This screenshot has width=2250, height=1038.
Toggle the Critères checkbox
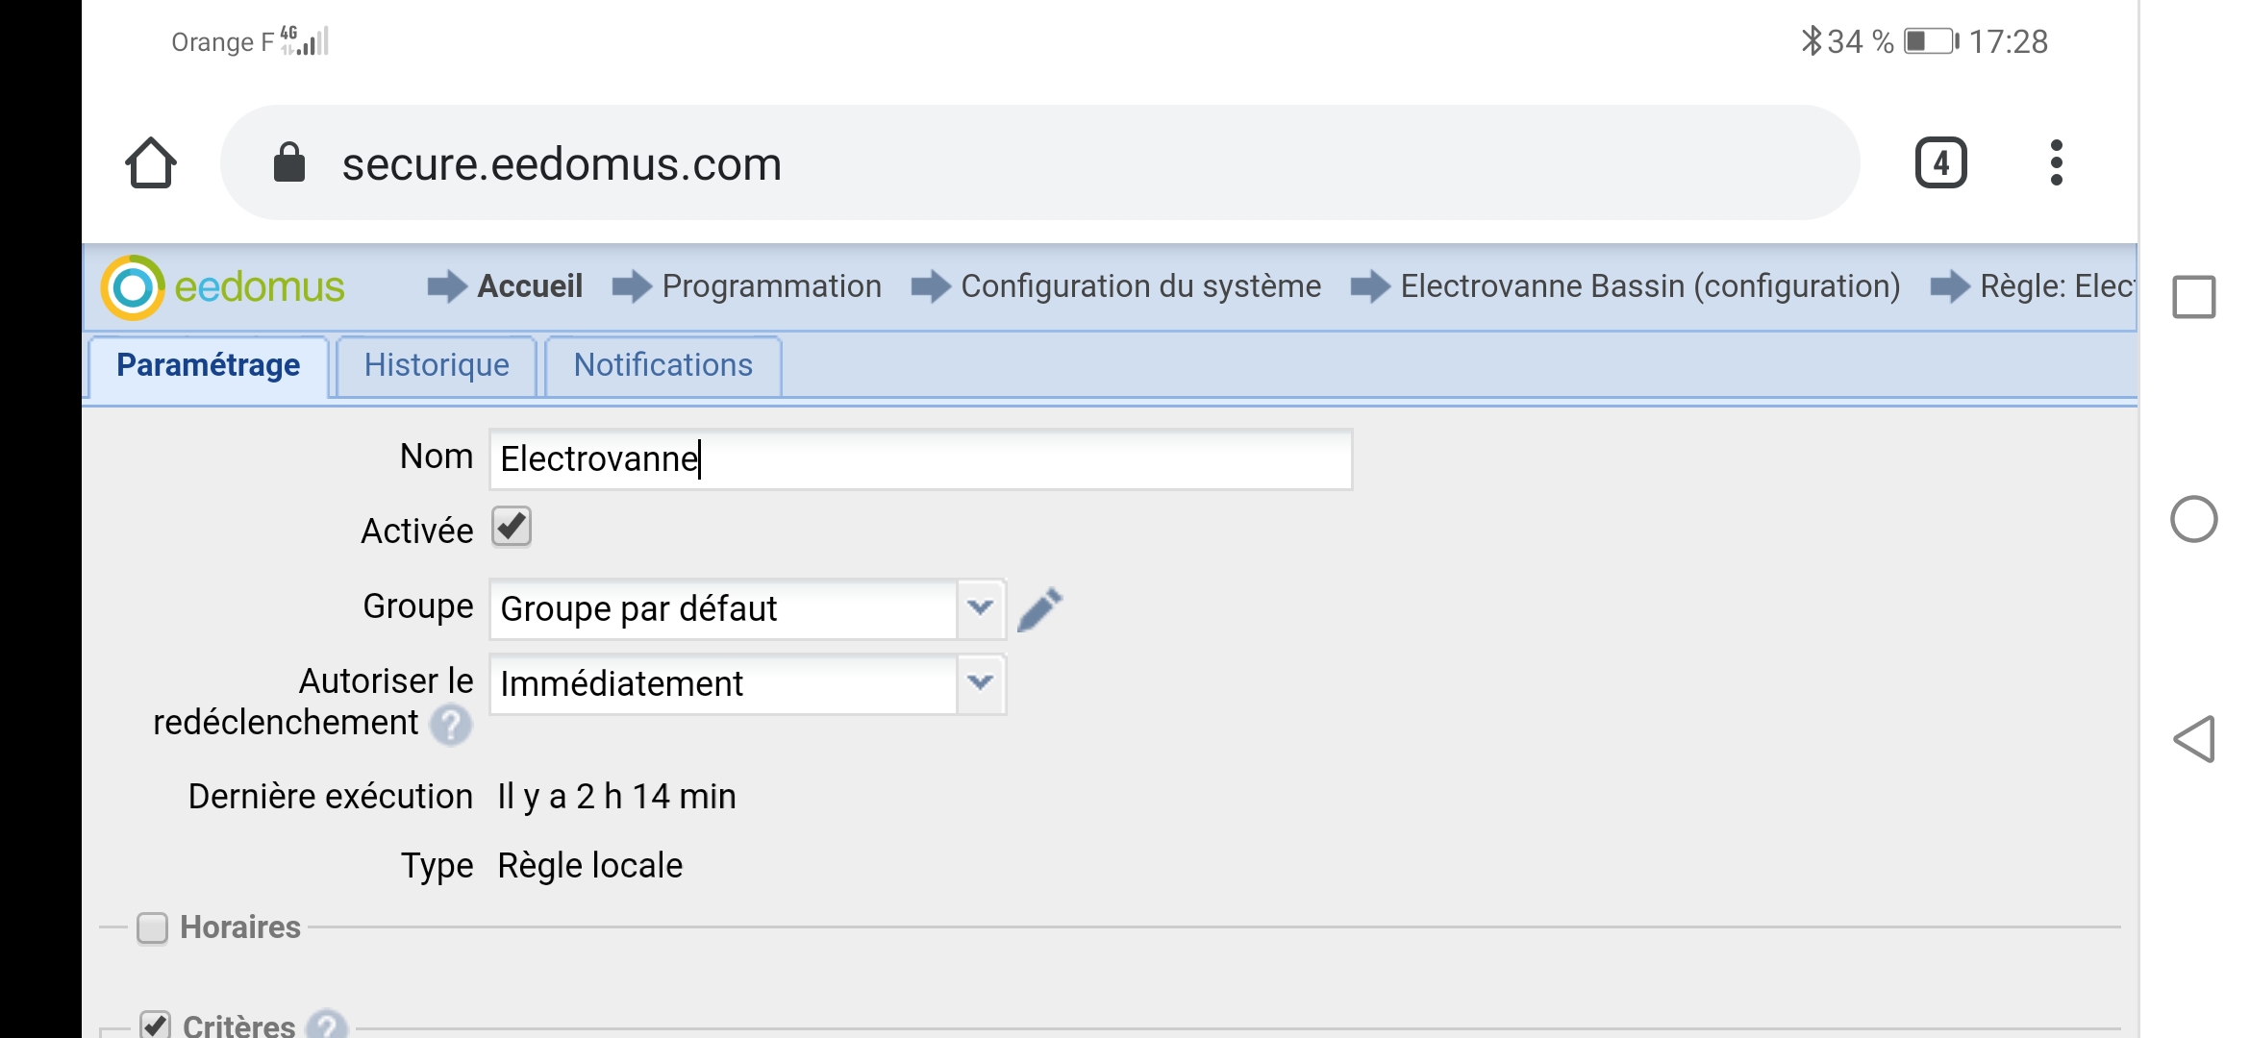155,1025
